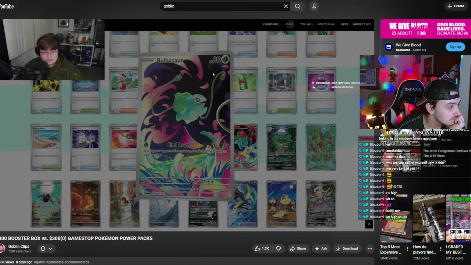Open the #goblin hashtag link

click(39, 262)
